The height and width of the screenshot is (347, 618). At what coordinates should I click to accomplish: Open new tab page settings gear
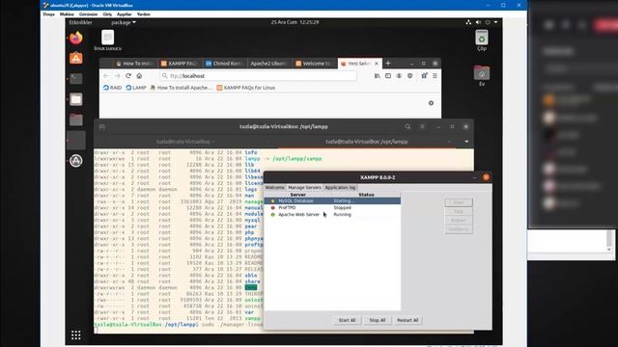(x=431, y=103)
